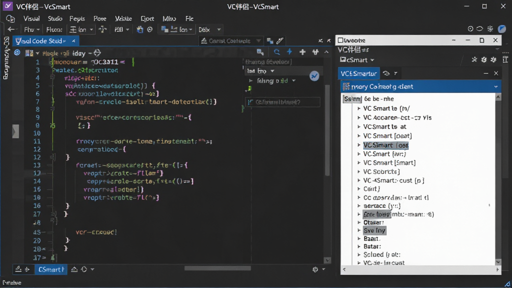The height and width of the screenshot is (288, 512).
Task: Select the 'Sclued' tree item
Action: (x=381, y=254)
